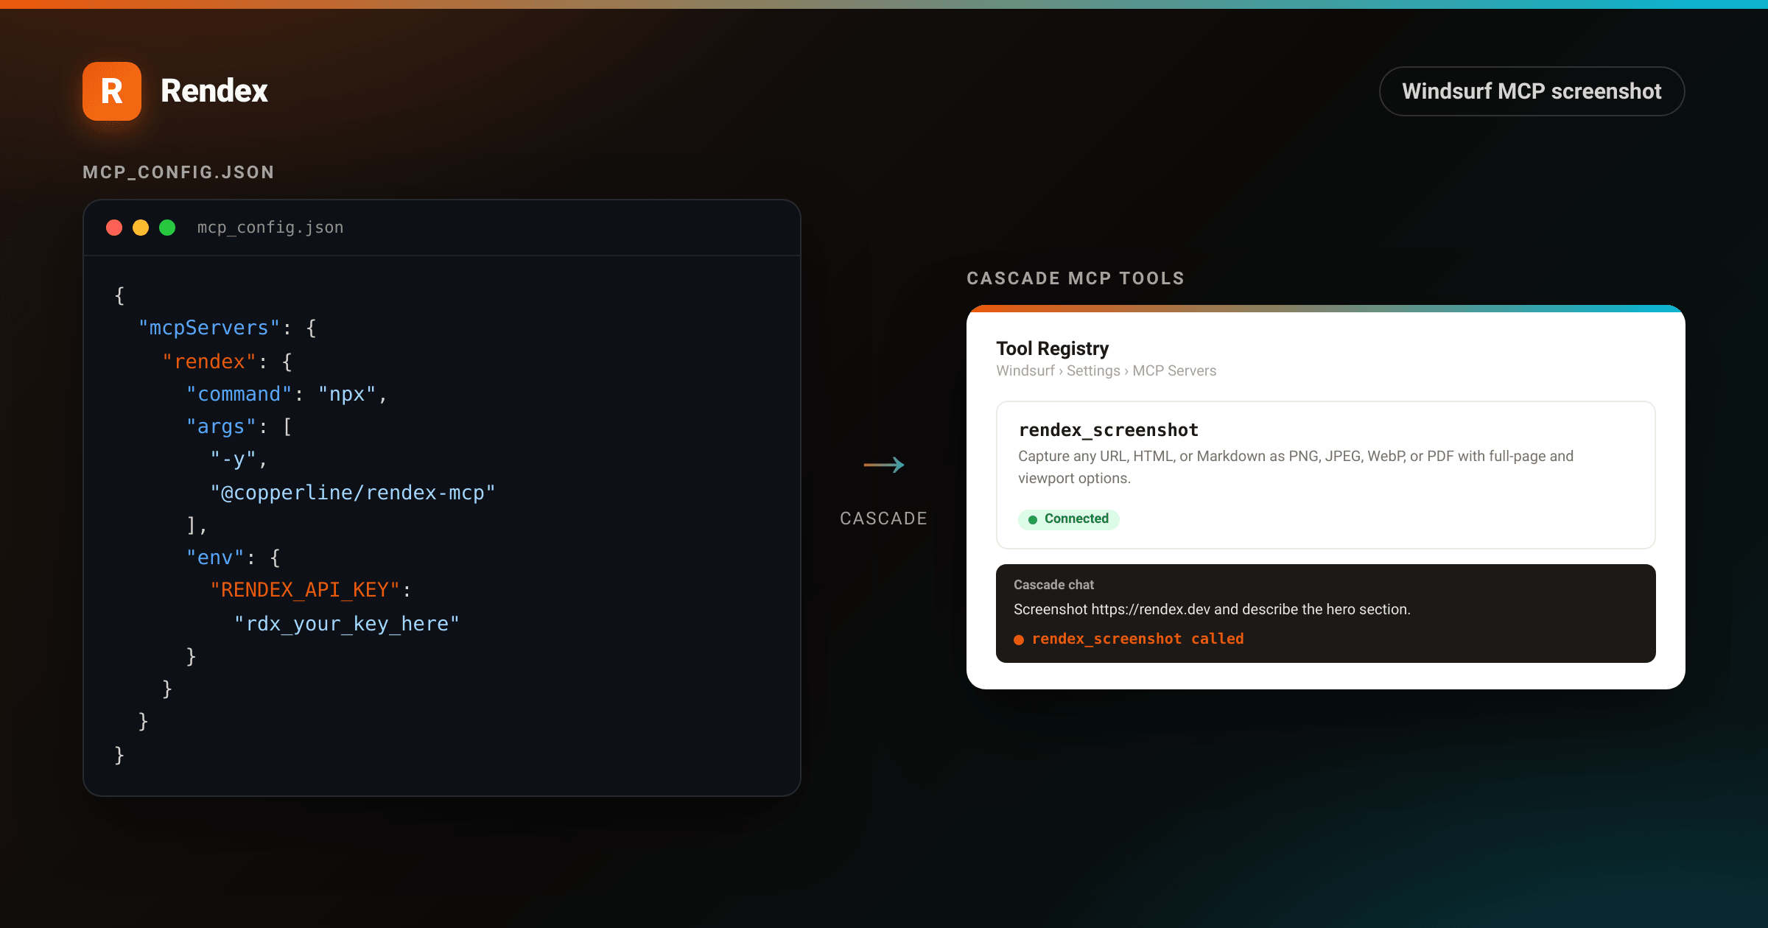The height and width of the screenshot is (928, 1768).
Task: Click the Cascade chat label
Action: (x=1053, y=585)
